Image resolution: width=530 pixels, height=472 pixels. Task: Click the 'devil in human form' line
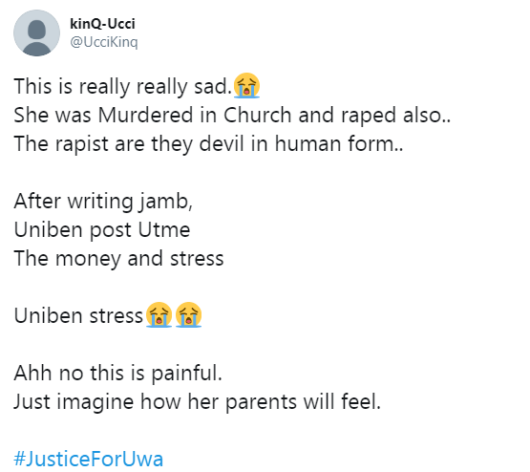pyautogui.click(x=208, y=143)
